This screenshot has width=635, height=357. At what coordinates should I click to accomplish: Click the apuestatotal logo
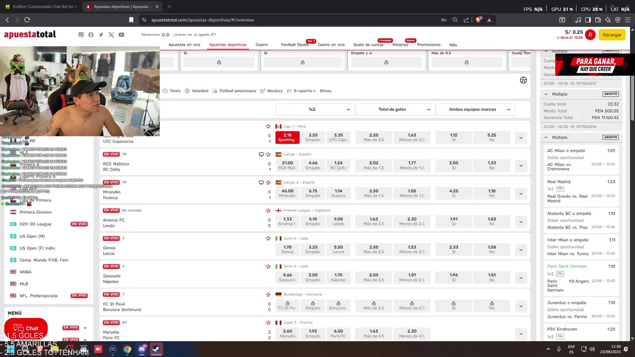(30, 34)
